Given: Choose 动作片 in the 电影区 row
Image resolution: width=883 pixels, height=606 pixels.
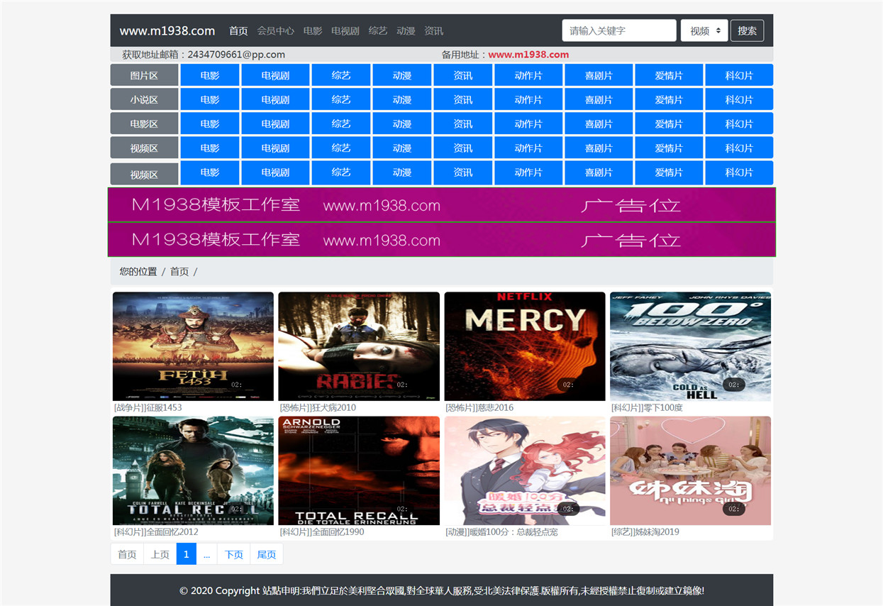Looking at the screenshot, I should point(528,123).
